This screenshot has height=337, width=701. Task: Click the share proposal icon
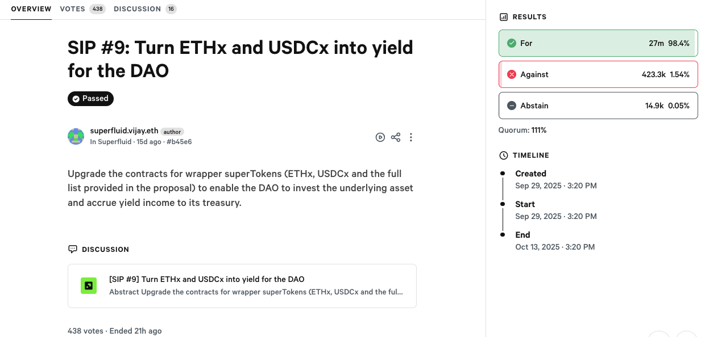point(396,137)
